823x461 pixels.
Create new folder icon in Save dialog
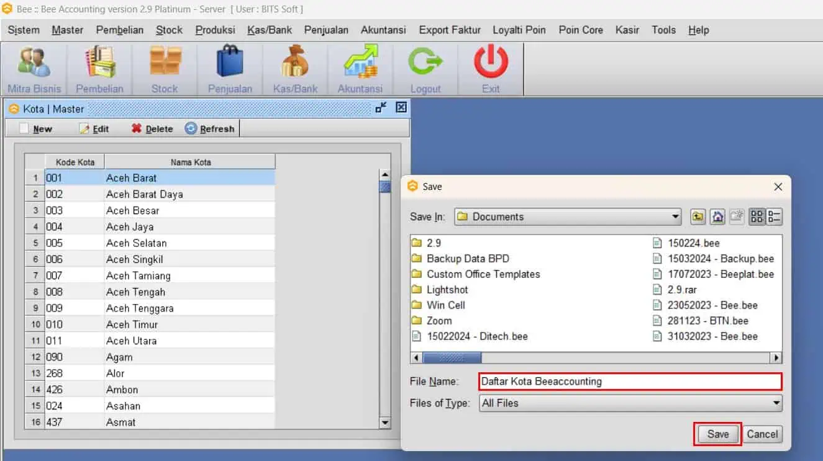click(x=737, y=217)
